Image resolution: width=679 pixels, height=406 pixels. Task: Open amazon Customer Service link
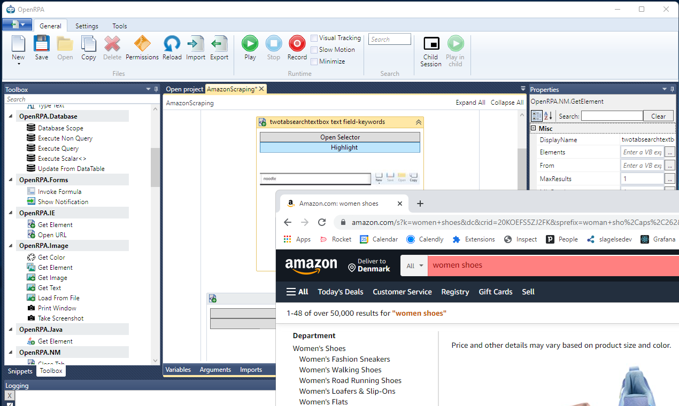[402, 292]
